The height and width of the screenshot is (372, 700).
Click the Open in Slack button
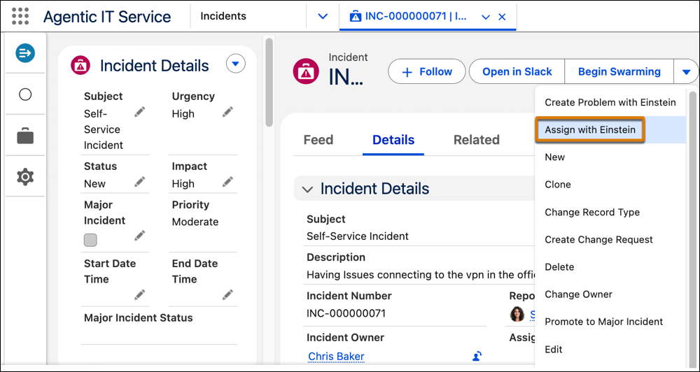tap(517, 71)
